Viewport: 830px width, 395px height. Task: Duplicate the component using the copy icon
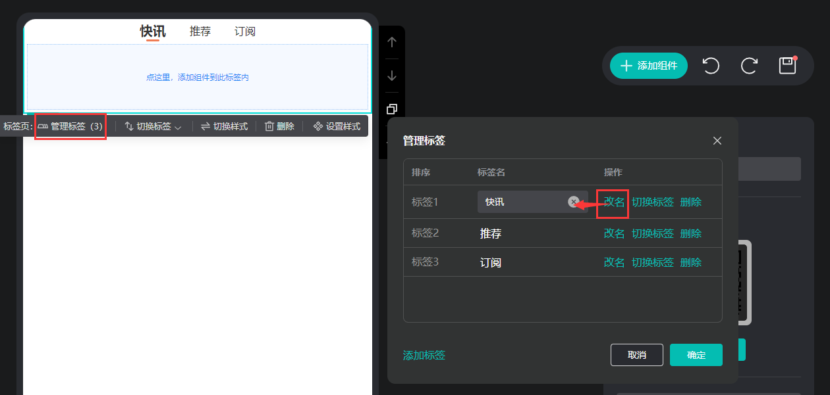pyautogui.click(x=392, y=108)
